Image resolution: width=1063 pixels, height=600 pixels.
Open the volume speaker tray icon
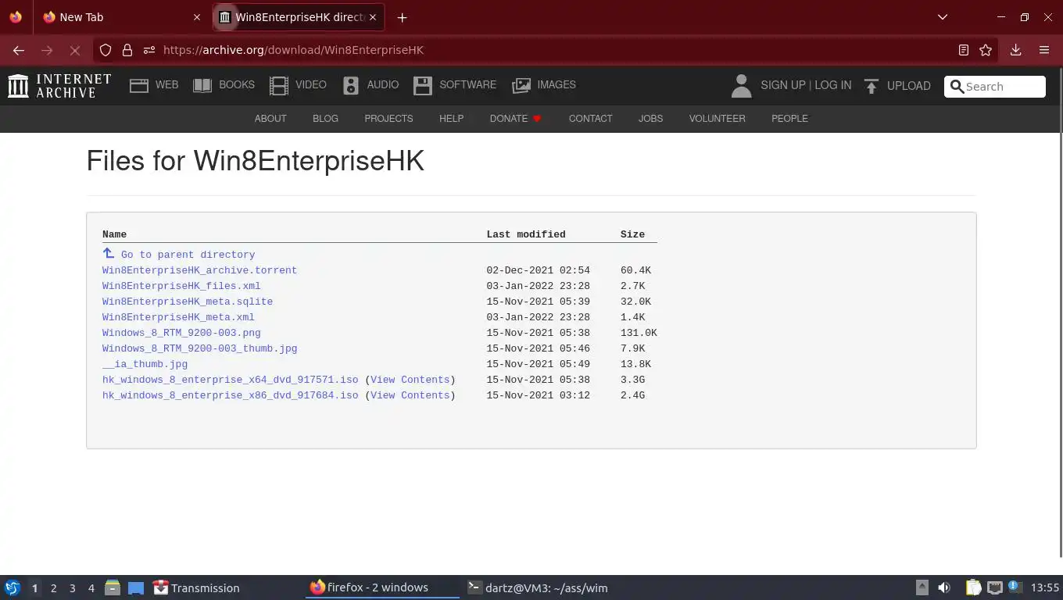[x=944, y=587]
